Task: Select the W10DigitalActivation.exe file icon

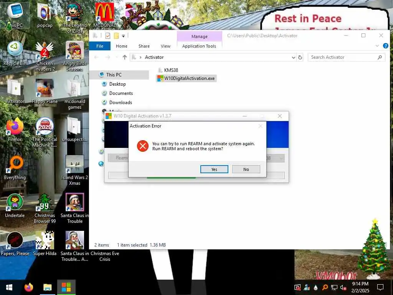Action: 160,78
